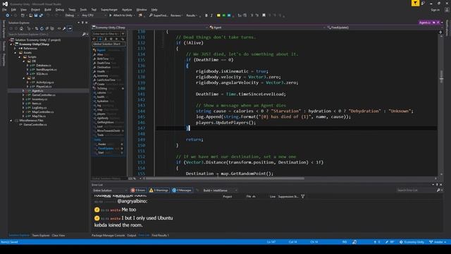Click the Bold toolbar icon
Screen dimensions: 451x254
click(x=206, y=16)
